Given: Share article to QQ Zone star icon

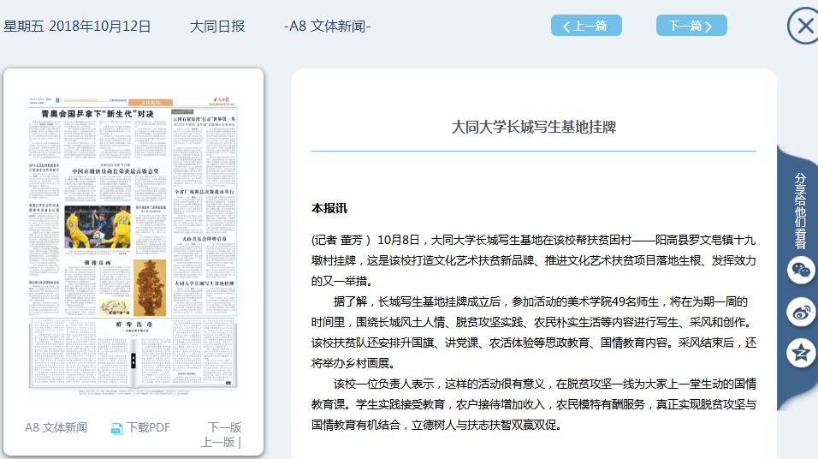Looking at the screenshot, I should tap(801, 353).
